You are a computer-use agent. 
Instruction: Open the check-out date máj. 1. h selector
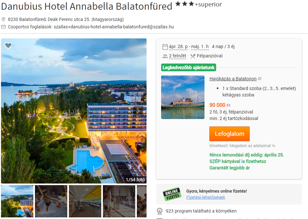200,47
